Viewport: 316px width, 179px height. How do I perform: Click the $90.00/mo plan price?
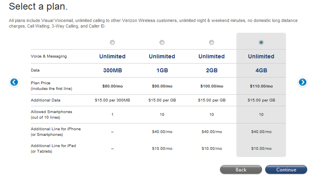coord(162,86)
